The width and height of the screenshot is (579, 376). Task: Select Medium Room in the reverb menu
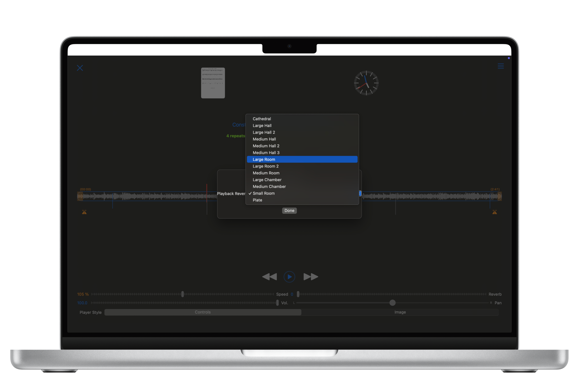(266, 173)
